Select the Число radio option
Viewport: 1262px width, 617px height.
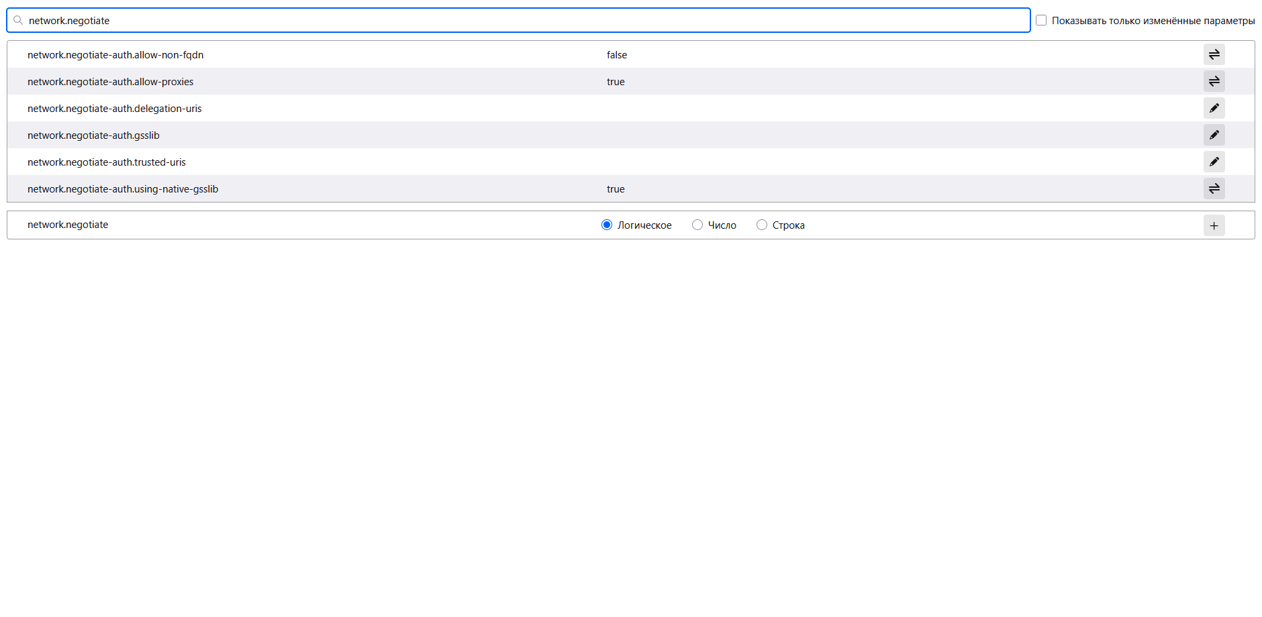coord(697,225)
